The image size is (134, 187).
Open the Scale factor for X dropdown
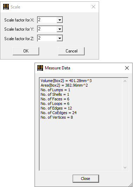tap(60, 20)
